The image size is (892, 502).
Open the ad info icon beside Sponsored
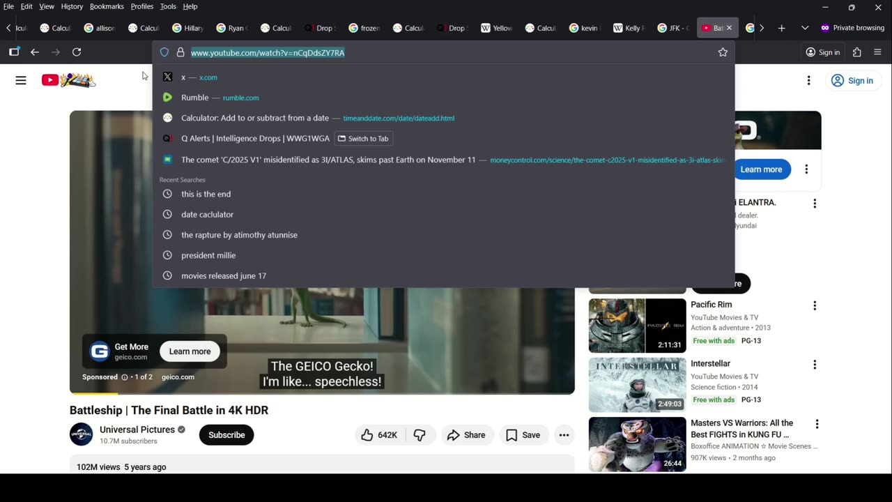[125, 377]
